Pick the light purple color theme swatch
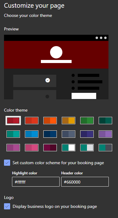This screenshot has width=118, height=218. click(105, 134)
